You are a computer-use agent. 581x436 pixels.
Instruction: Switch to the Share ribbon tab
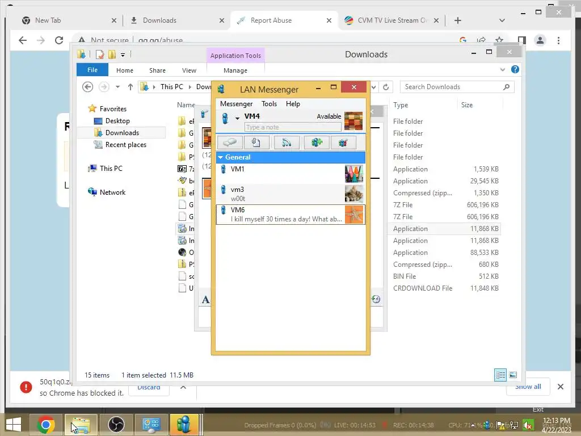pos(158,70)
